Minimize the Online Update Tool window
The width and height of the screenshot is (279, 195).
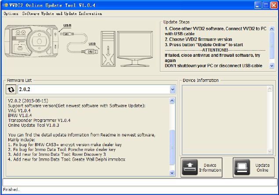point(257,5)
